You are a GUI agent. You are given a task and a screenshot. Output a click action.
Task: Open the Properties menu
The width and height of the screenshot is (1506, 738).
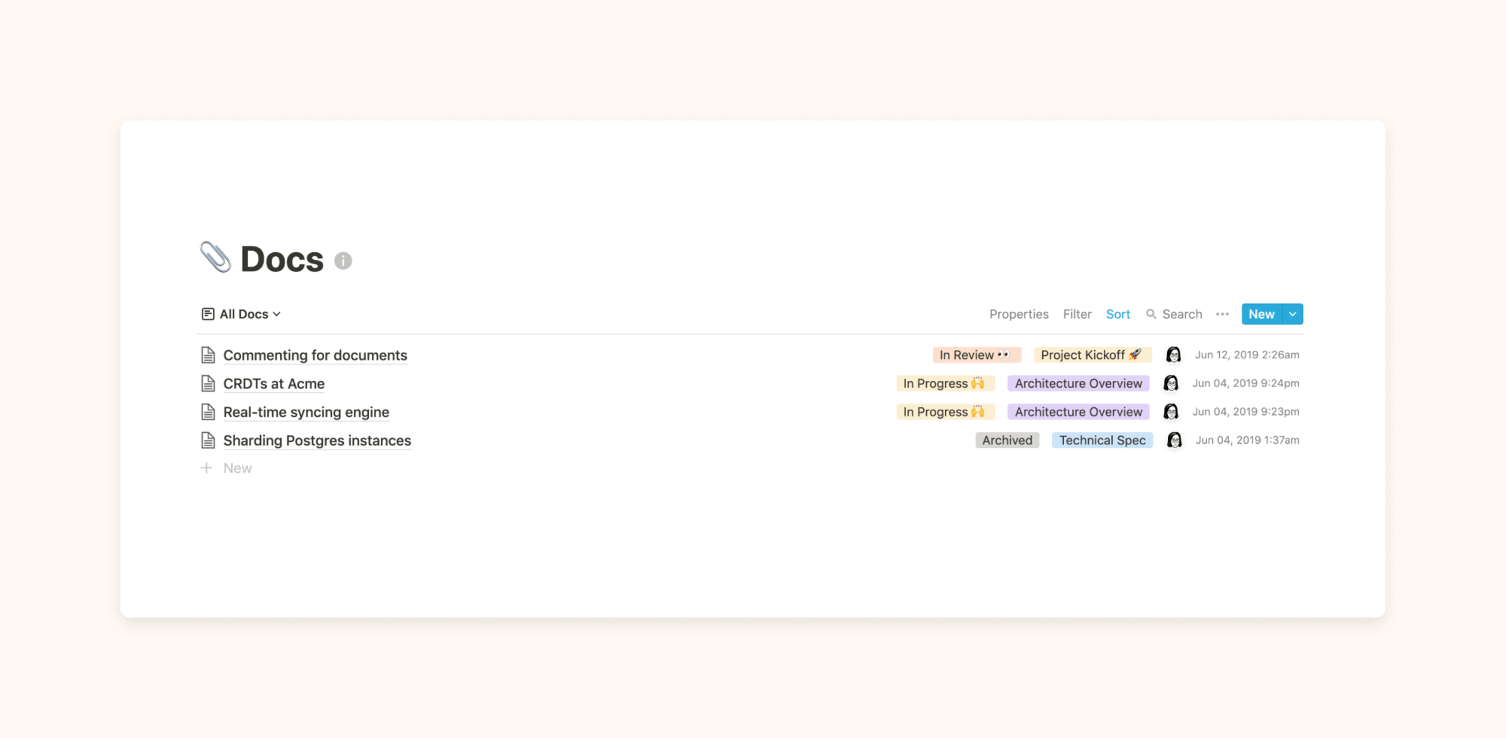[x=1018, y=314]
